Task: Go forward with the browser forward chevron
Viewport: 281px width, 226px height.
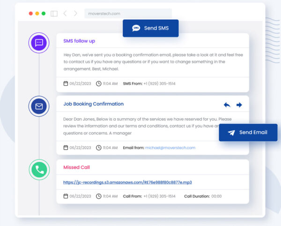Action: (75, 14)
